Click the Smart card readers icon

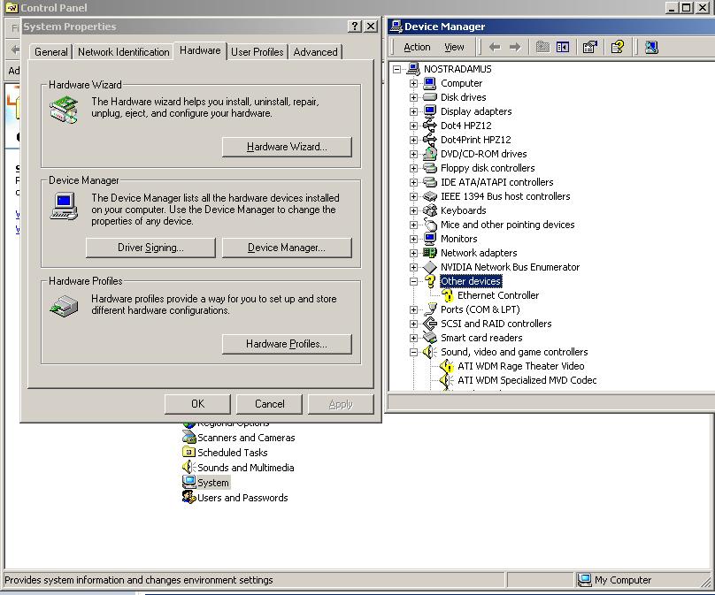tap(429, 338)
